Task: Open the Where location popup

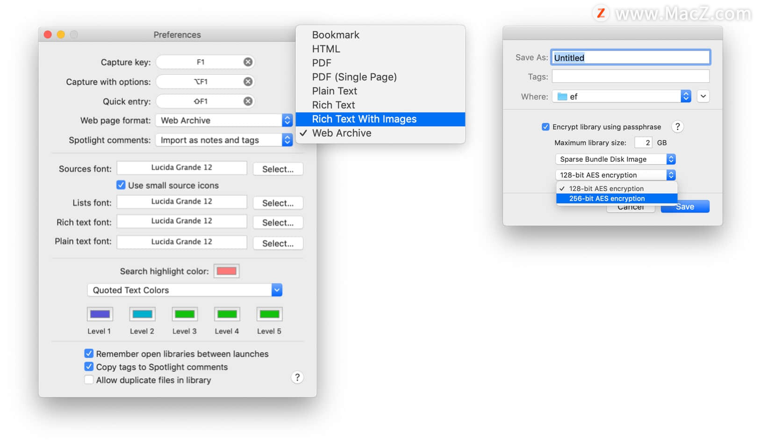Action: click(x=622, y=96)
